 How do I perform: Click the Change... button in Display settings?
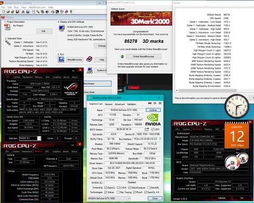pos(101,46)
